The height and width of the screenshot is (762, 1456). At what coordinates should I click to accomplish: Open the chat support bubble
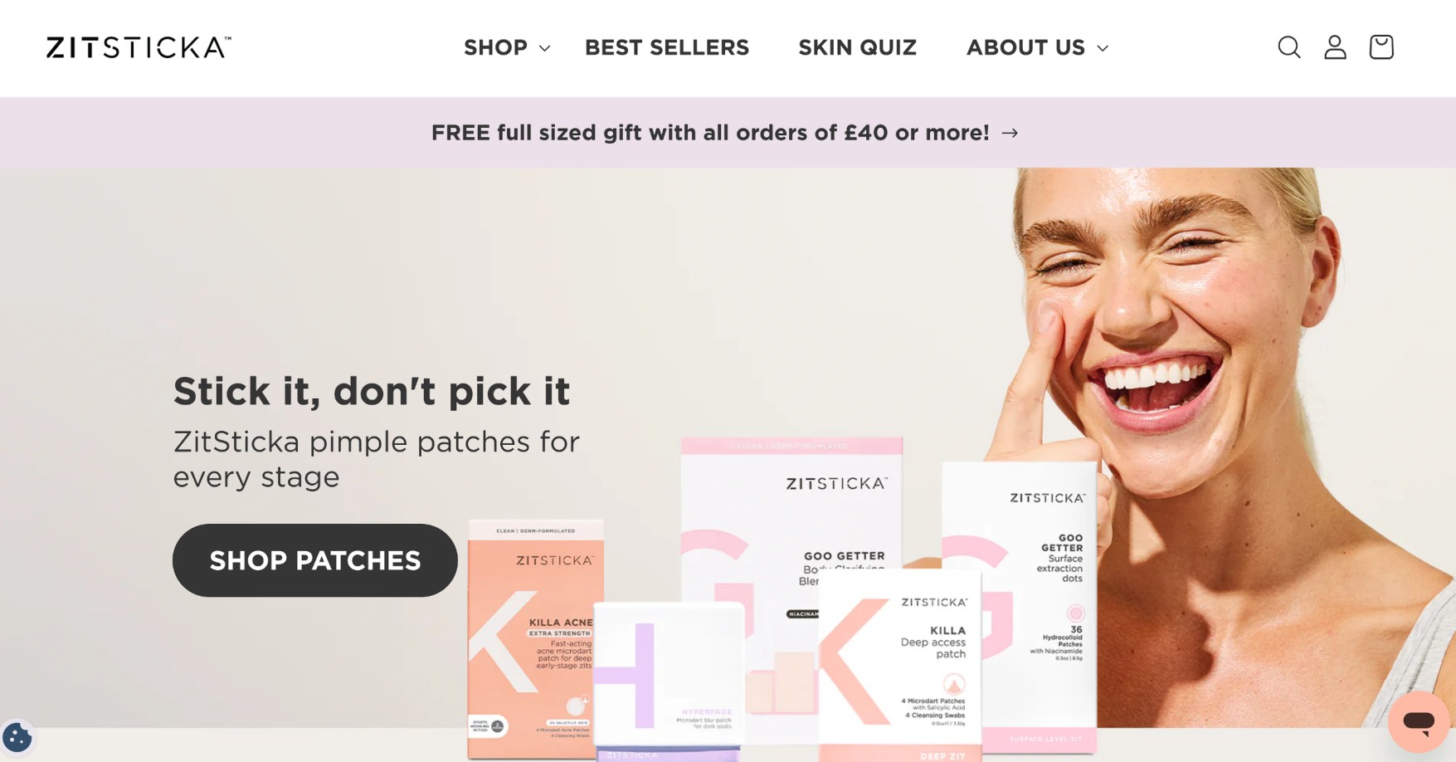[1419, 722]
